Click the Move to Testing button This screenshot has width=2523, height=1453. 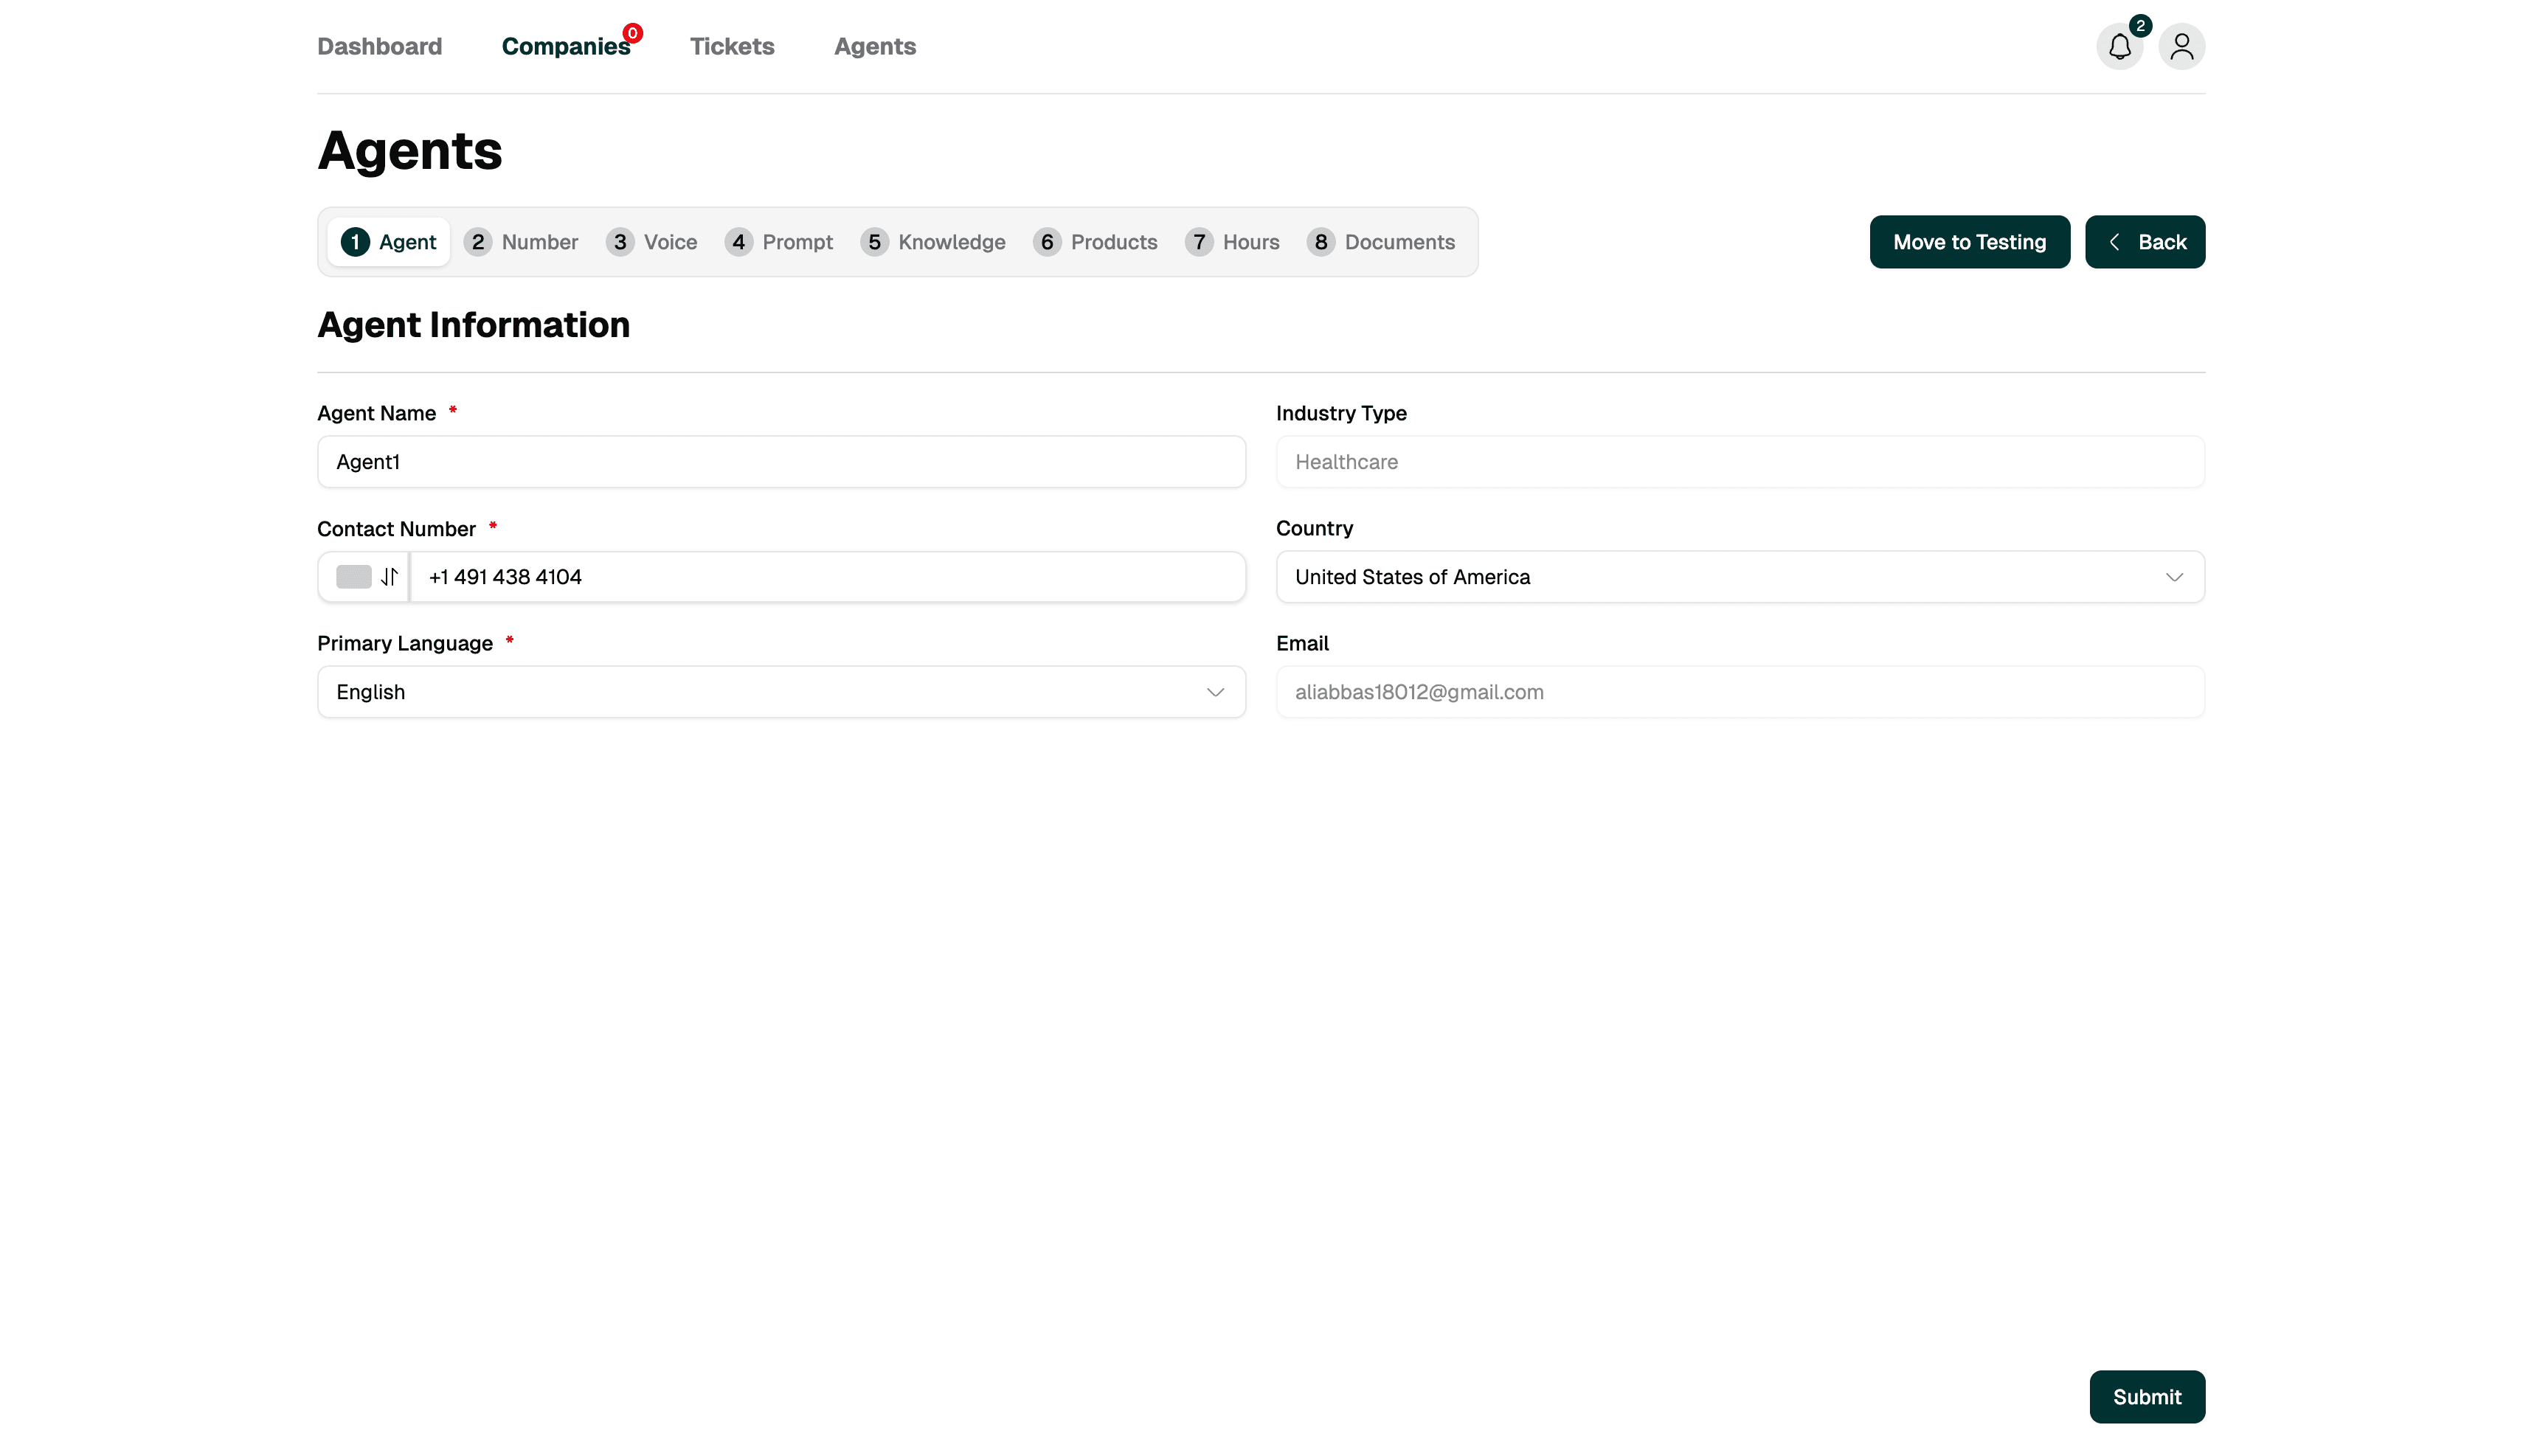[x=1969, y=241]
